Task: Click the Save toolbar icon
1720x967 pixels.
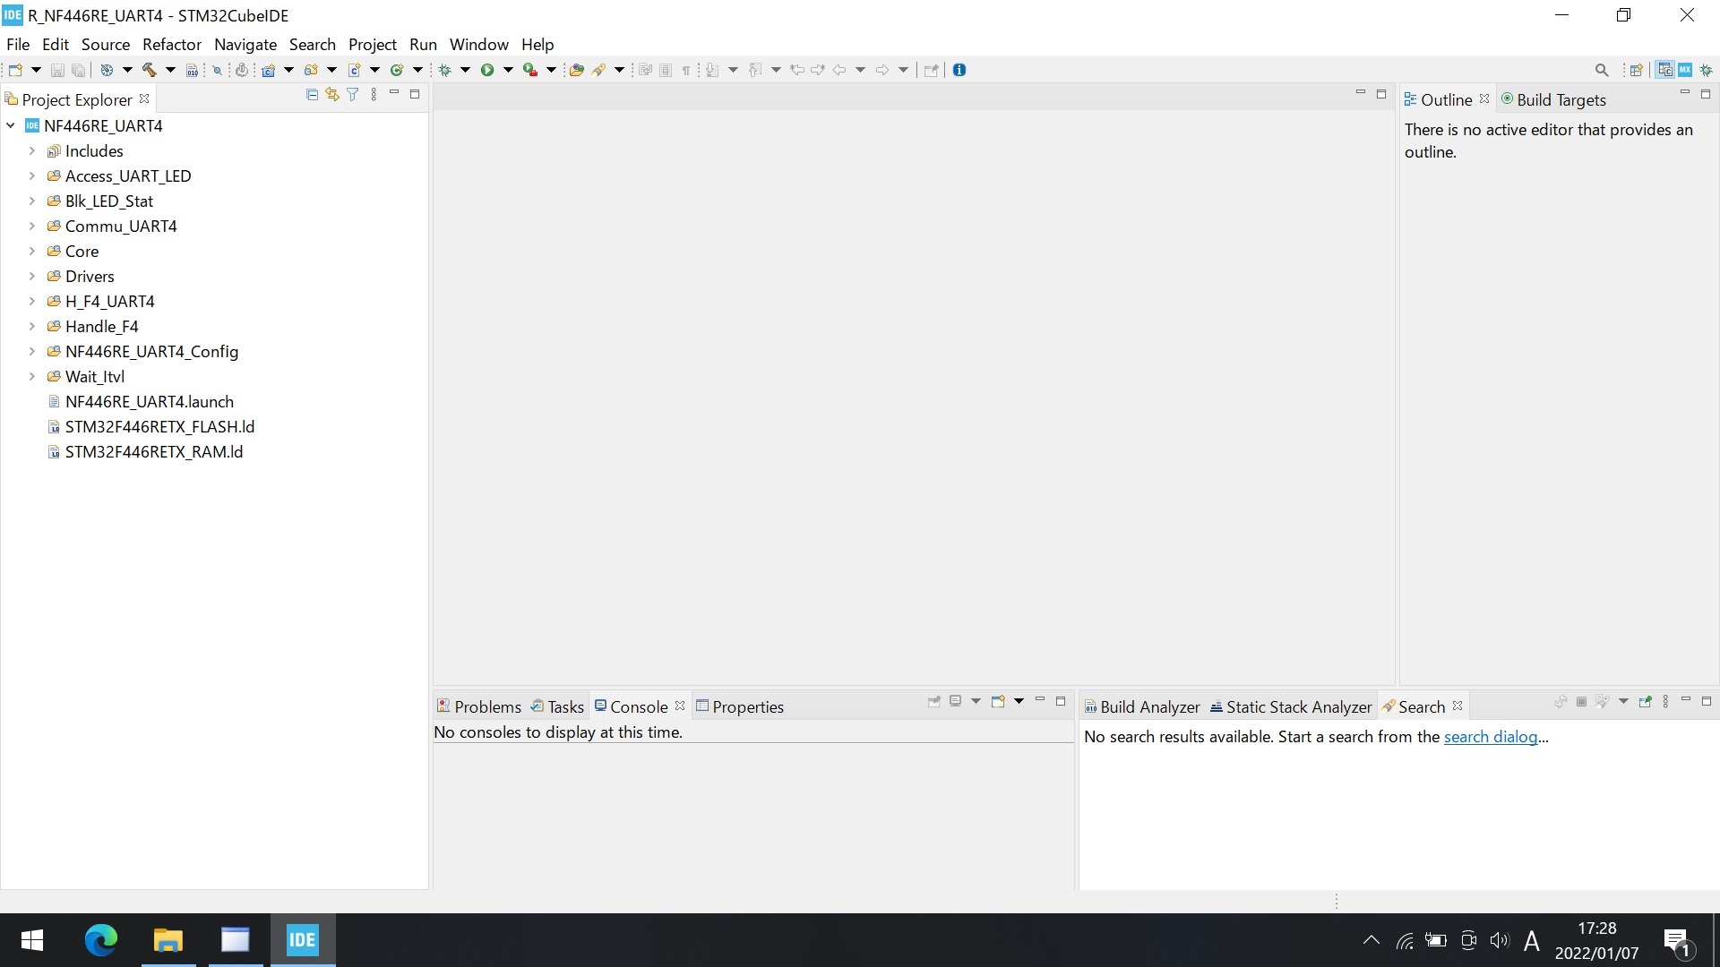Action: coord(57,70)
